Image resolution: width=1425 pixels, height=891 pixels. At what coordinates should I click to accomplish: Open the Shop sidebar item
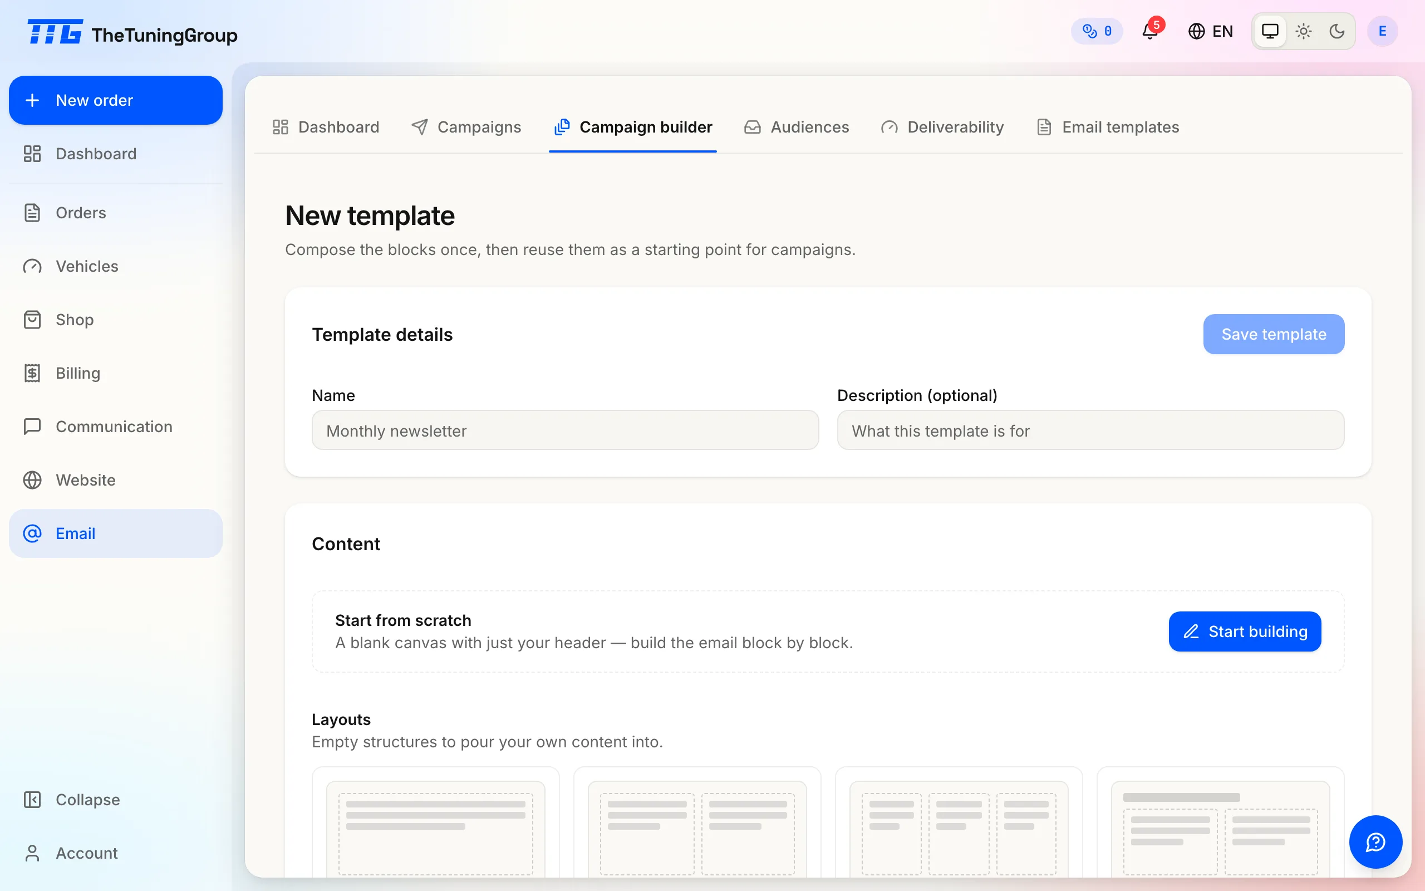(115, 320)
